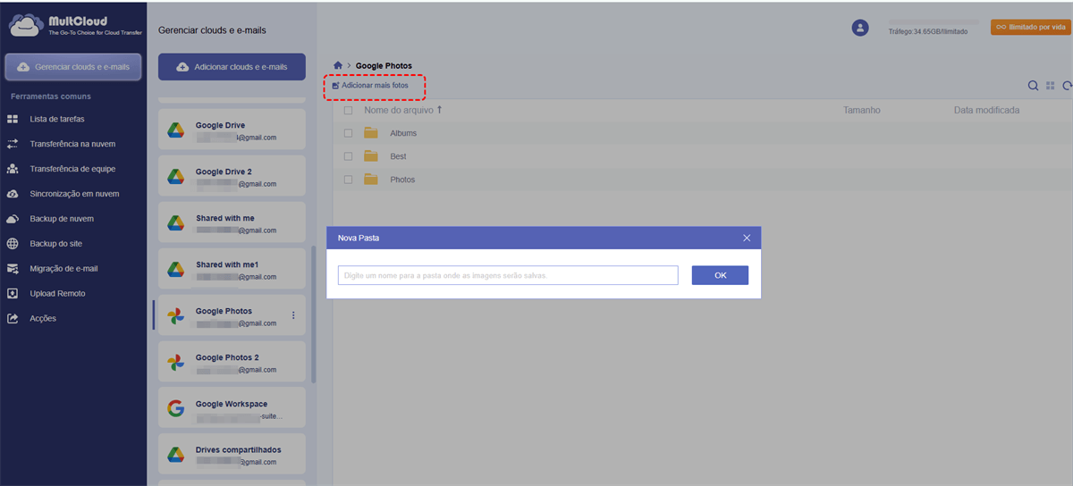Click the Google Drive 2 logo icon
The width and height of the screenshot is (1073, 486).
(176, 177)
